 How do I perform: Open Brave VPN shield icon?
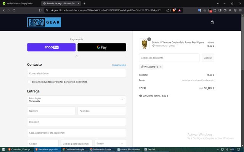click(x=235, y=10)
